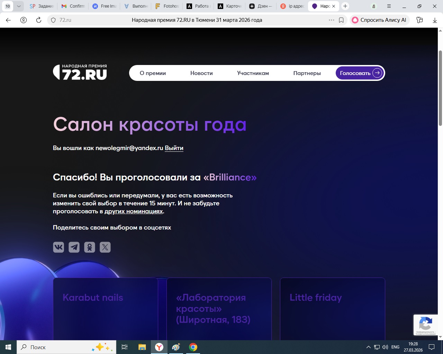443x354 pixels.
Task: Switch to the Confirm Gmail tab
Action: click(x=73, y=6)
